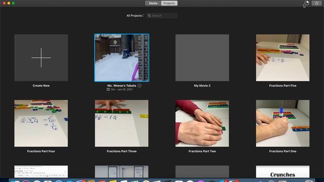Image resolution: width=324 pixels, height=182 pixels.
Task: Select the document screenshot project thumbnail
Action: click(x=41, y=172)
